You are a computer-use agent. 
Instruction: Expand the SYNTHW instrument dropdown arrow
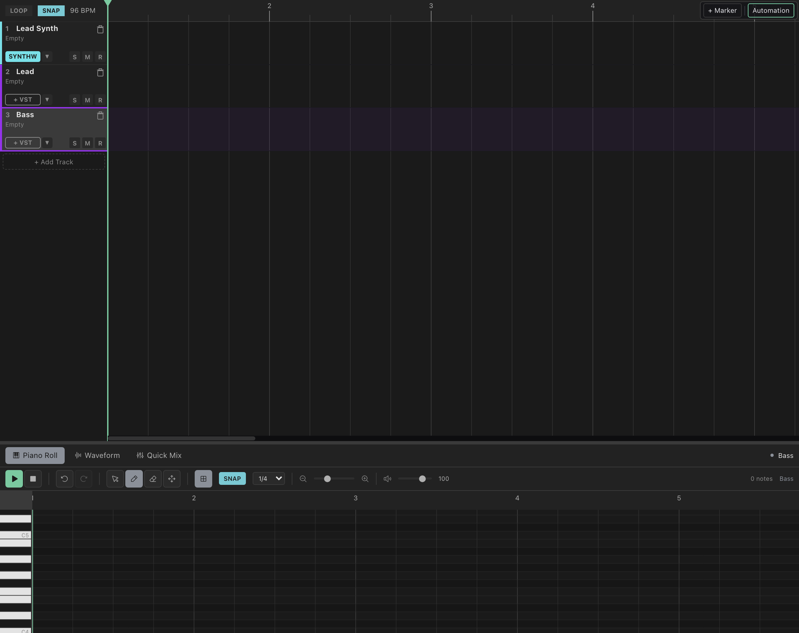47,57
